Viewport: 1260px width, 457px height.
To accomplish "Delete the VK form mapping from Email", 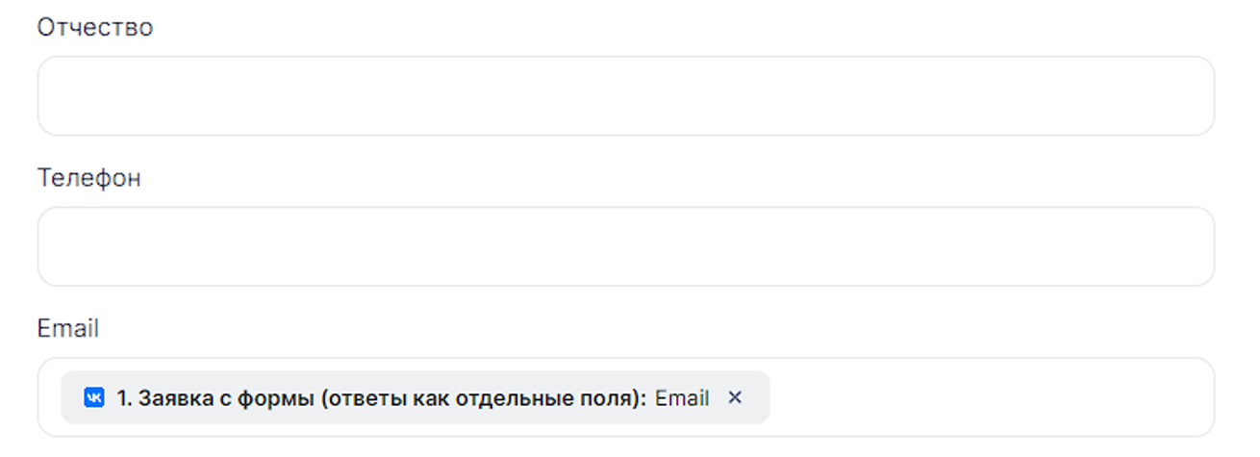I will click(x=735, y=397).
